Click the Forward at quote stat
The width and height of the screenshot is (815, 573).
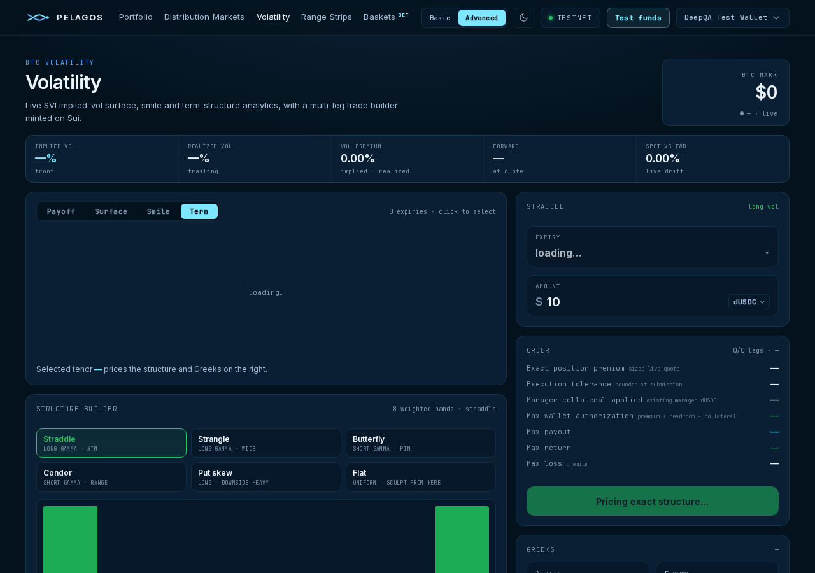[x=560, y=159]
